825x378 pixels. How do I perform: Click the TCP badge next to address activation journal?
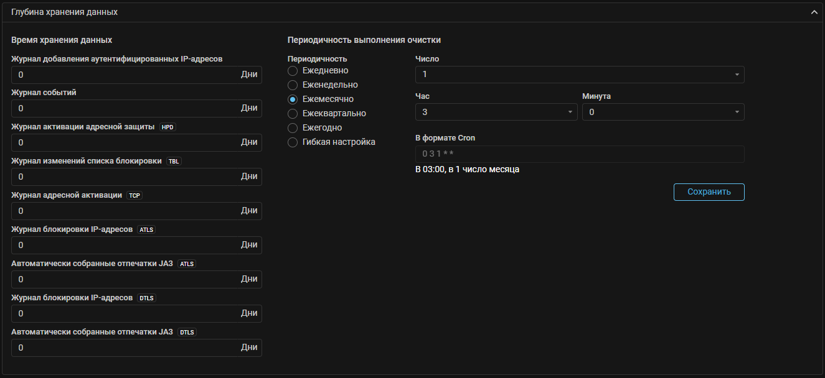[x=134, y=195]
